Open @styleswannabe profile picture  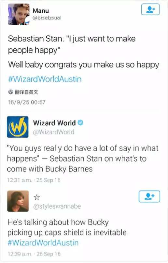18,201
